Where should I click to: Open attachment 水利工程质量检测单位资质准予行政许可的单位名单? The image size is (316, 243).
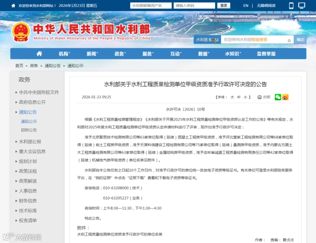click(120, 234)
